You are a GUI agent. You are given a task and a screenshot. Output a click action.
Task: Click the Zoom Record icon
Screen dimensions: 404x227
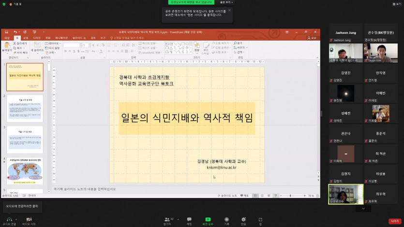pyautogui.click(x=226, y=219)
